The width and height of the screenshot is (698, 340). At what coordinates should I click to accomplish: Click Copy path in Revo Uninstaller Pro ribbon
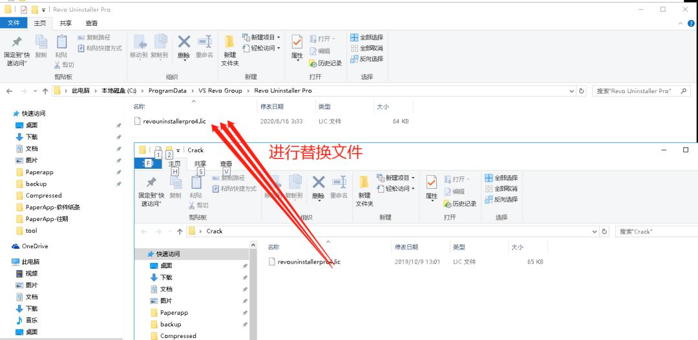coord(94,37)
